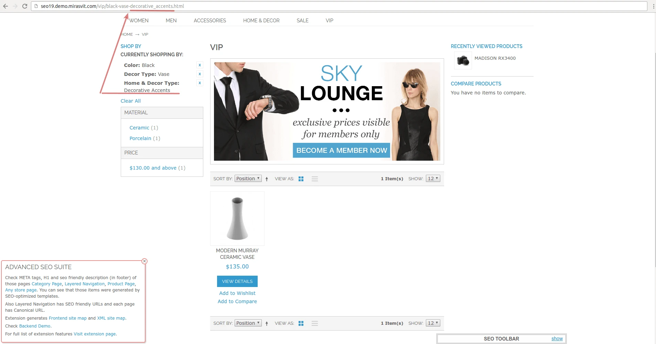Toggle ascending sort direction
This screenshot has width=656, height=344.
267,179
